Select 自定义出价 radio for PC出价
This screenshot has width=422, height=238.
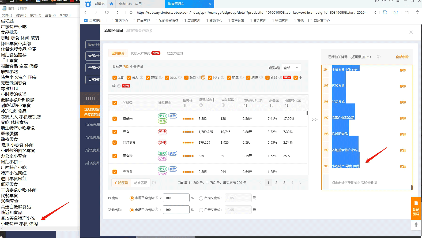click(201, 198)
